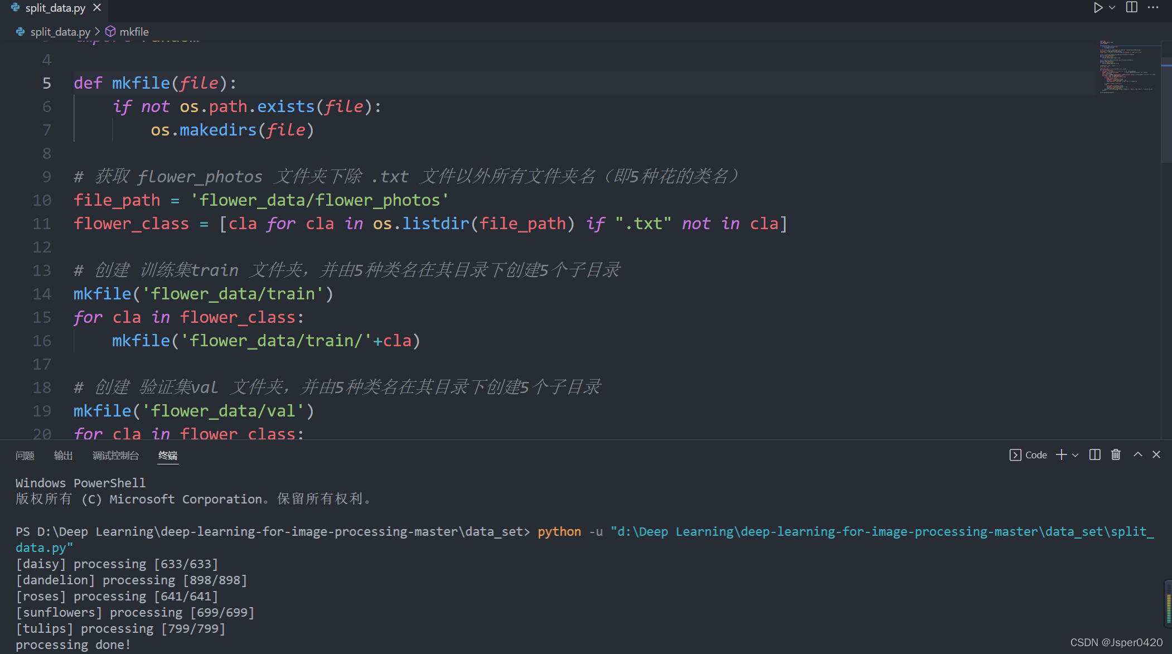Split the terminal pane
1172x654 pixels.
tap(1095, 455)
